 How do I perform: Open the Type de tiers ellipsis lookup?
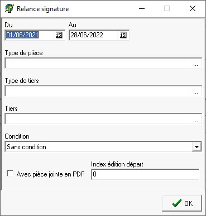195,91
